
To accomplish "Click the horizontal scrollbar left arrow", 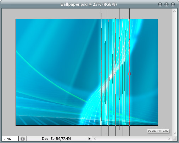I will [95, 139].
